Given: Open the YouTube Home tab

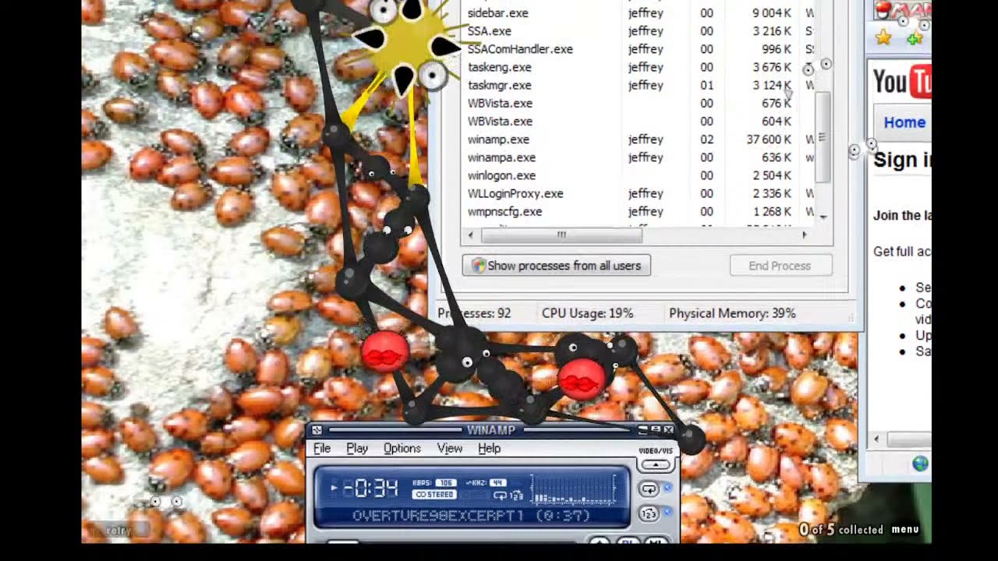Looking at the screenshot, I should click(904, 122).
